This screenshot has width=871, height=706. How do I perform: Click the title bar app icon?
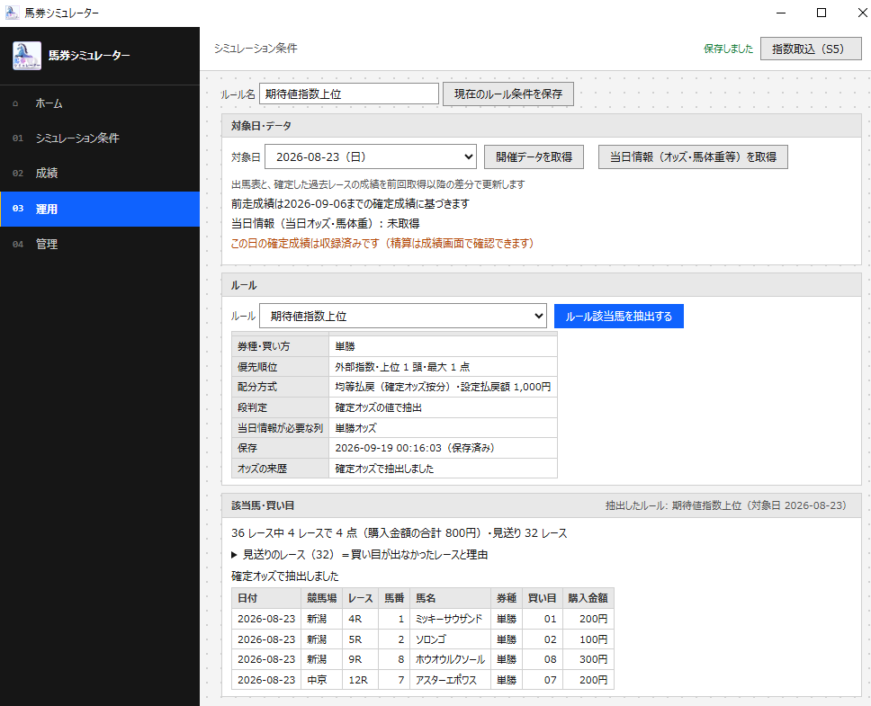12,13
